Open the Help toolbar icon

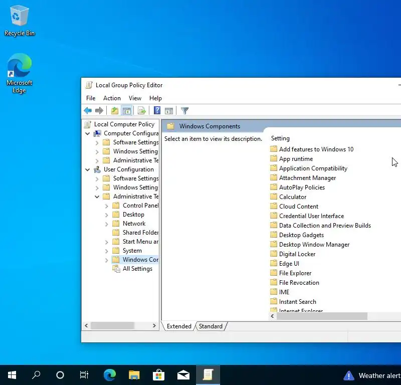pyautogui.click(x=157, y=110)
